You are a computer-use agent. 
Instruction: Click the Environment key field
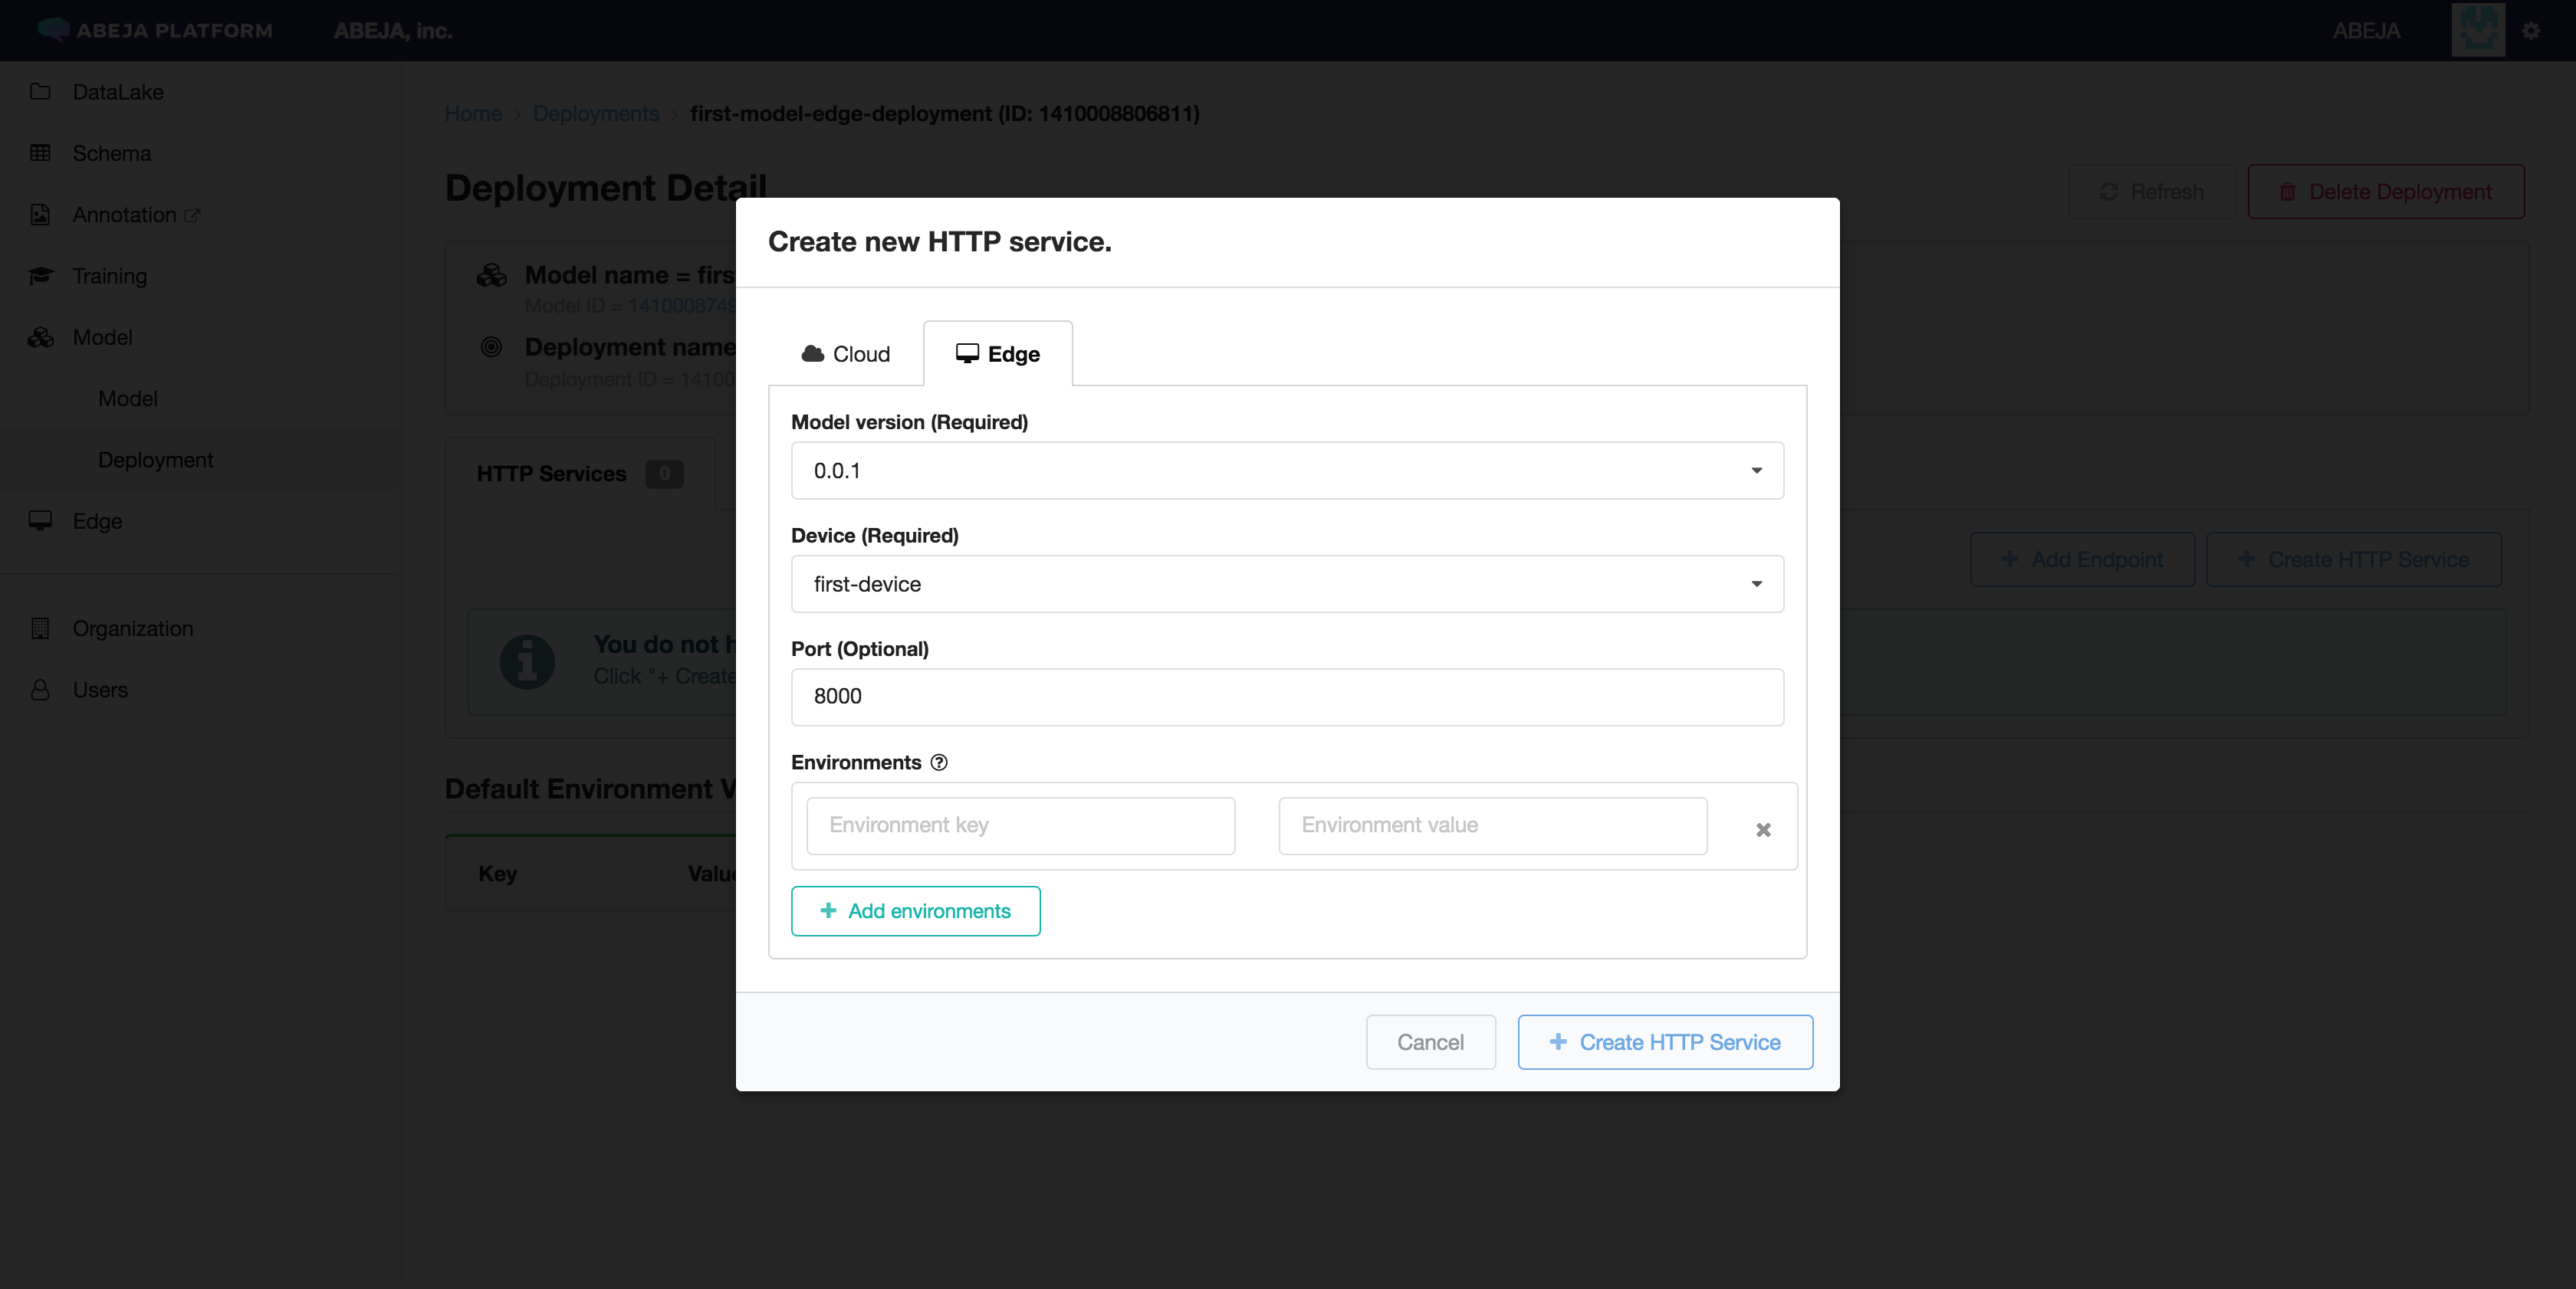1021,825
